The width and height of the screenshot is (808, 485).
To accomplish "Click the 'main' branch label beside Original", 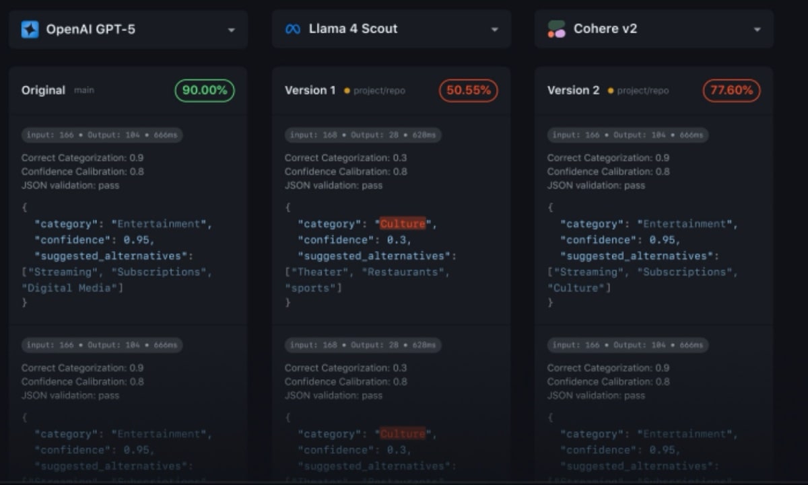I will (x=84, y=91).
